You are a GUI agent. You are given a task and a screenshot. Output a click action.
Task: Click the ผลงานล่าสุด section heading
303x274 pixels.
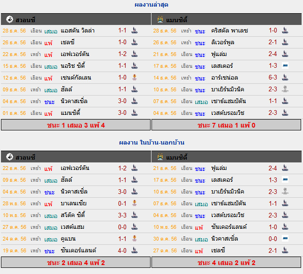[151, 5]
